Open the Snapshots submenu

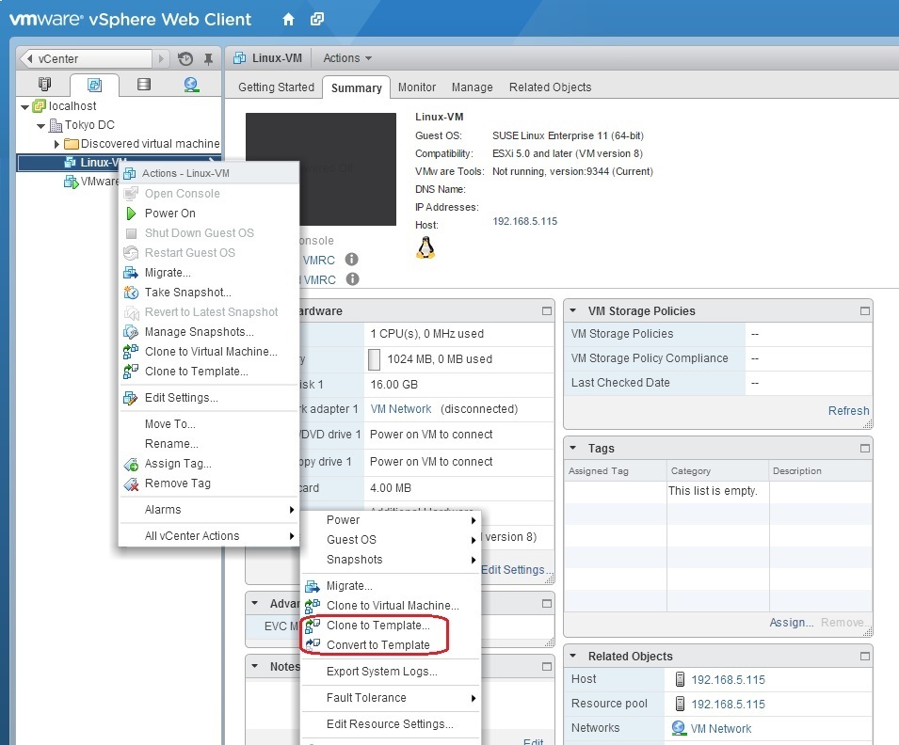coord(391,560)
